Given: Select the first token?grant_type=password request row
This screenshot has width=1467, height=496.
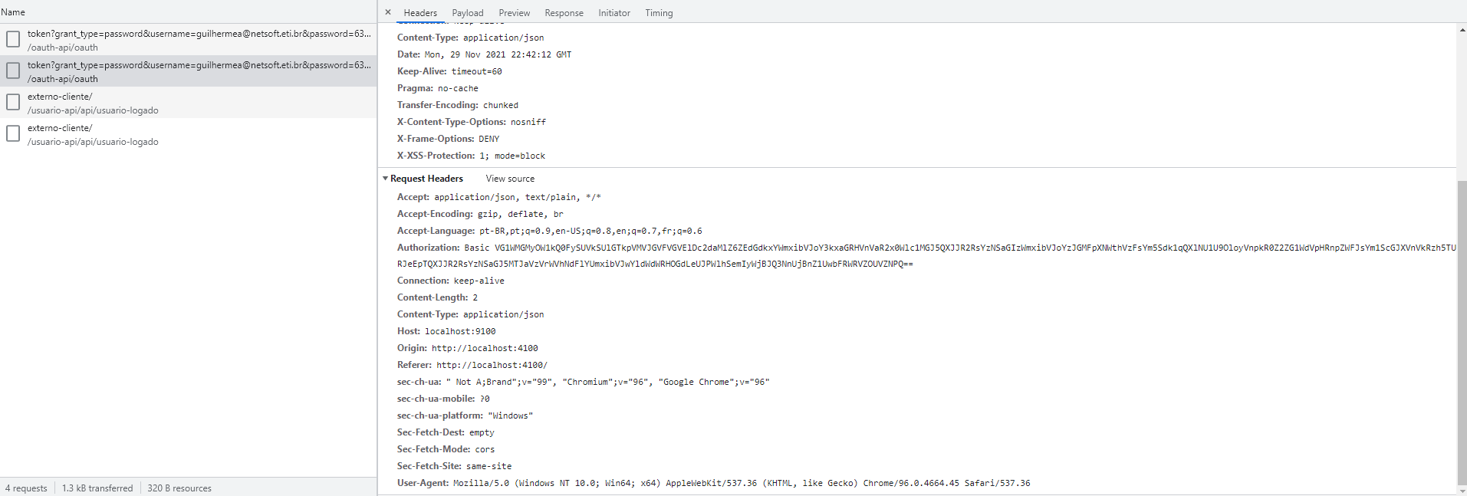Looking at the screenshot, I should (189, 40).
